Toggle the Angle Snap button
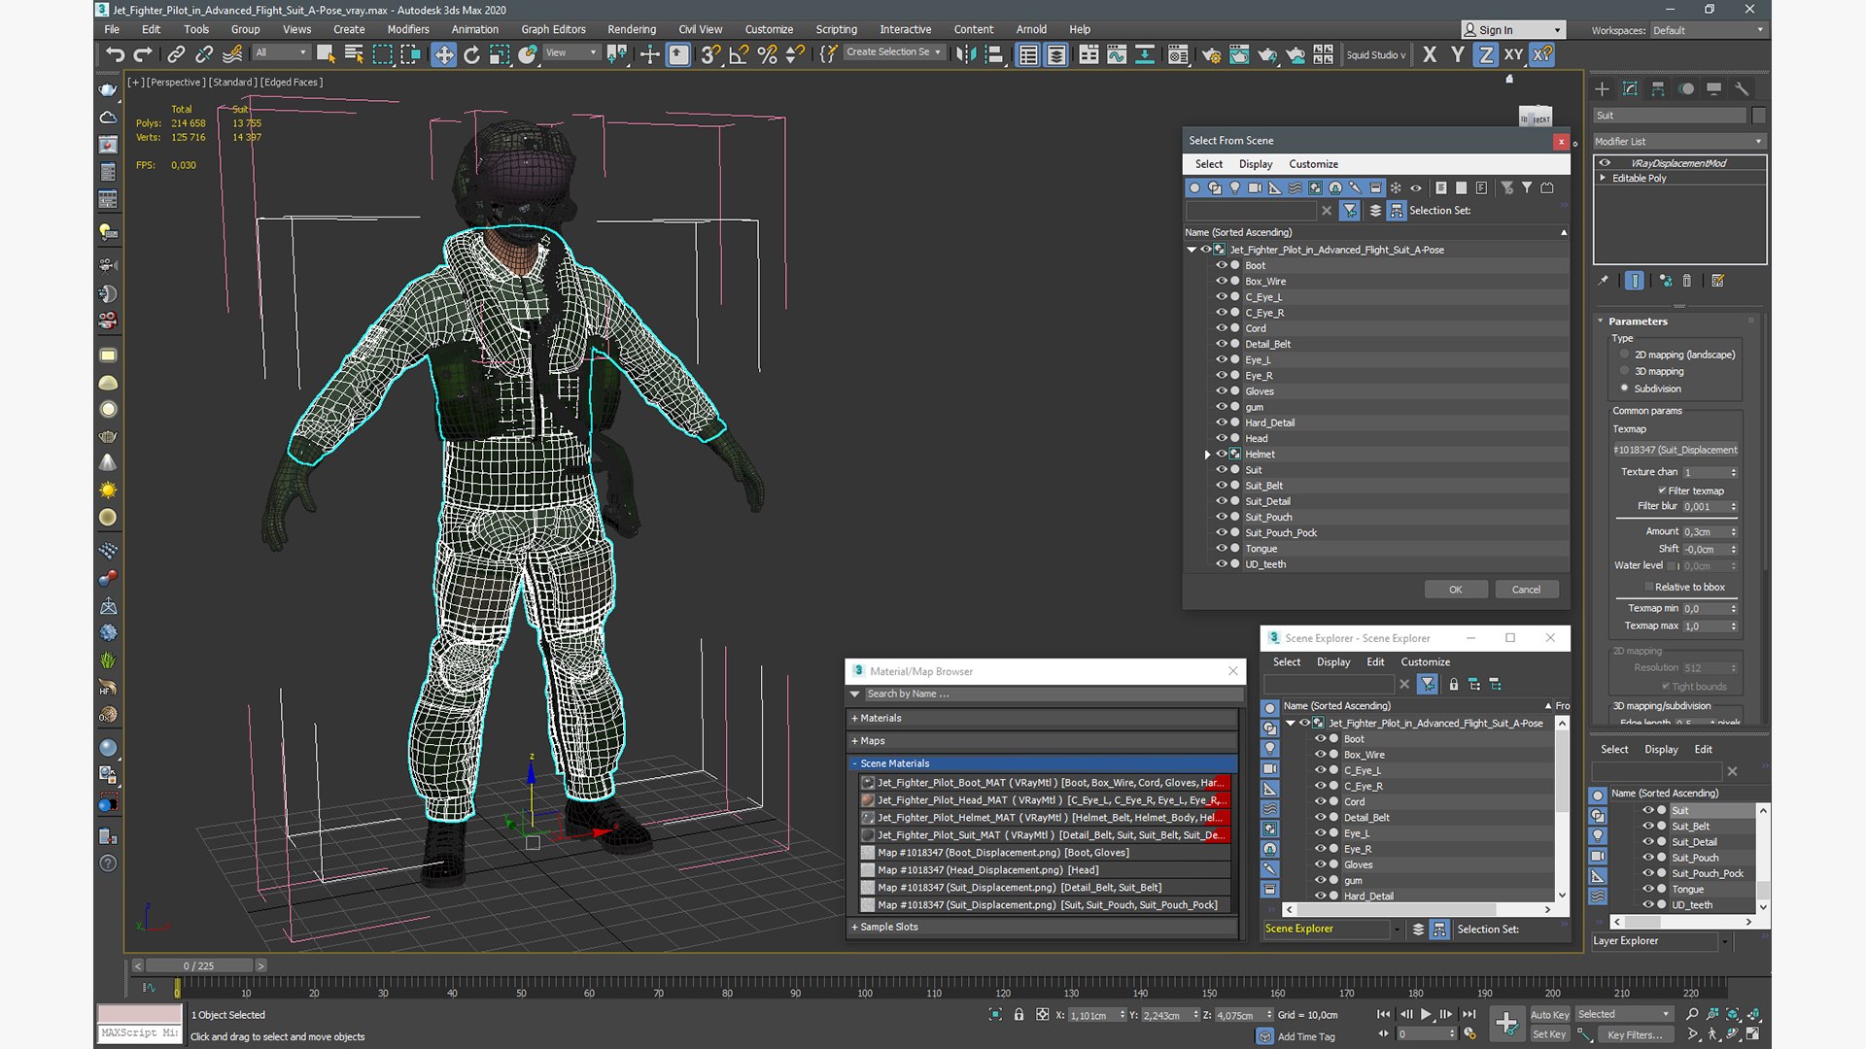This screenshot has width=1866, height=1049. click(739, 54)
